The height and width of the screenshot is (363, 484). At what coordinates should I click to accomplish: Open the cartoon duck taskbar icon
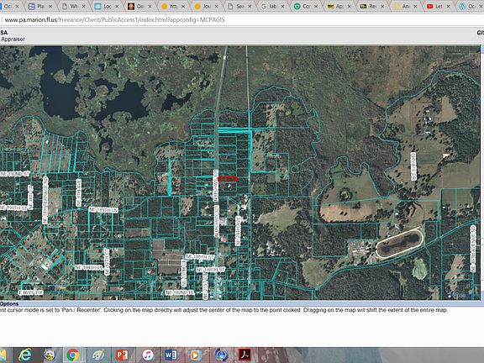coord(49,355)
